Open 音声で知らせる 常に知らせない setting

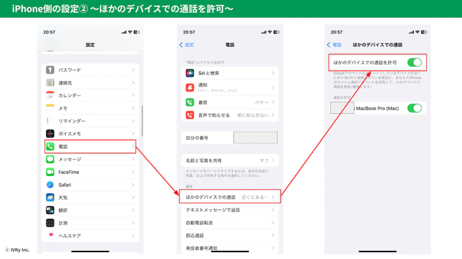[x=230, y=115]
